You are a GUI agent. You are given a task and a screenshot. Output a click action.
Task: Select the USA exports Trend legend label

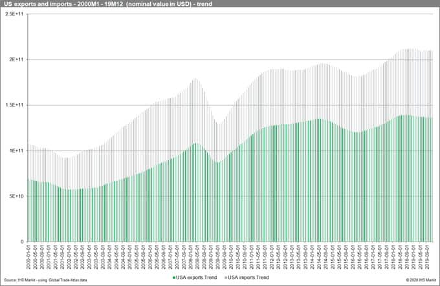[196, 277]
